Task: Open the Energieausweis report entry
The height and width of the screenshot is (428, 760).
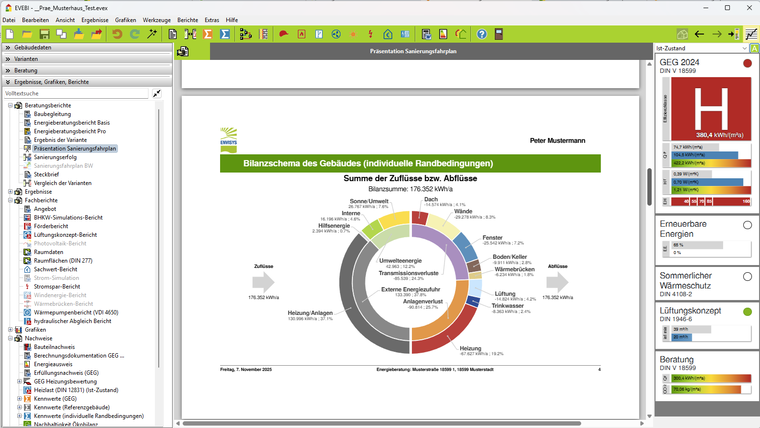Action: coord(53,364)
